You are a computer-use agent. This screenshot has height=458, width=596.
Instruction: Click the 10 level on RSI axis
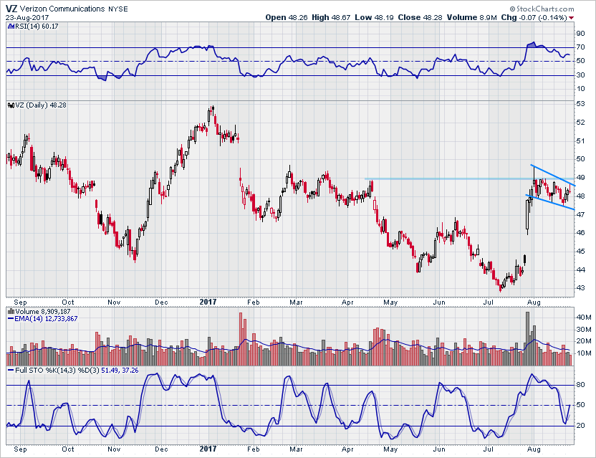point(580,89)
